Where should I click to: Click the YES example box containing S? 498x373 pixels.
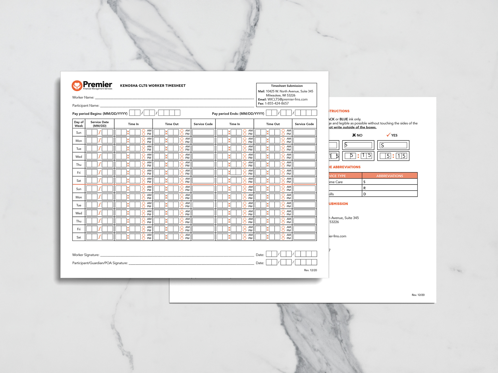click(393, 145)
